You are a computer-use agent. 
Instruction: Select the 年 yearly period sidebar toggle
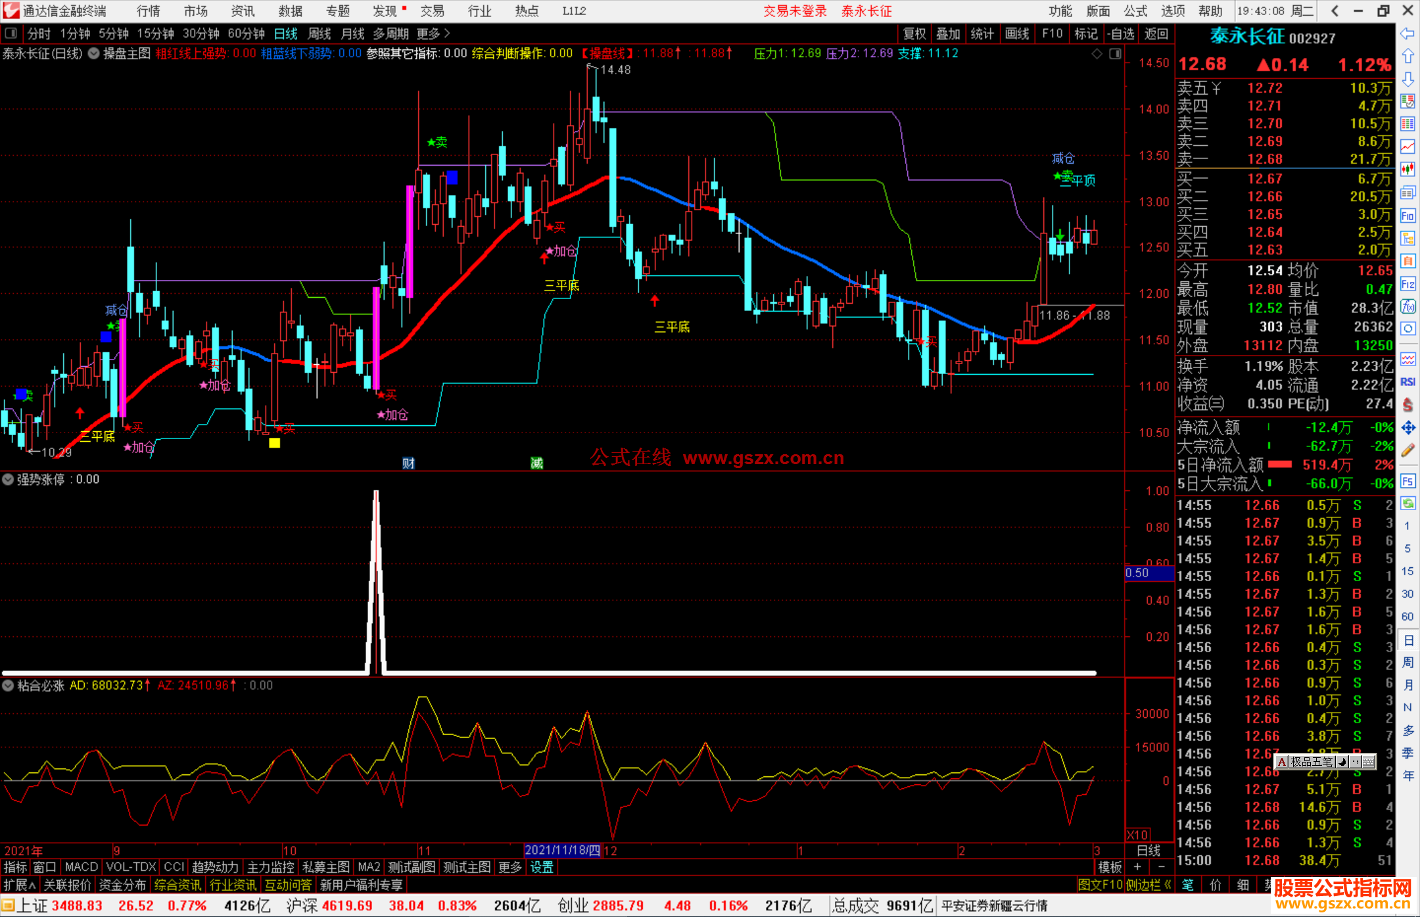coord(1408,776)
